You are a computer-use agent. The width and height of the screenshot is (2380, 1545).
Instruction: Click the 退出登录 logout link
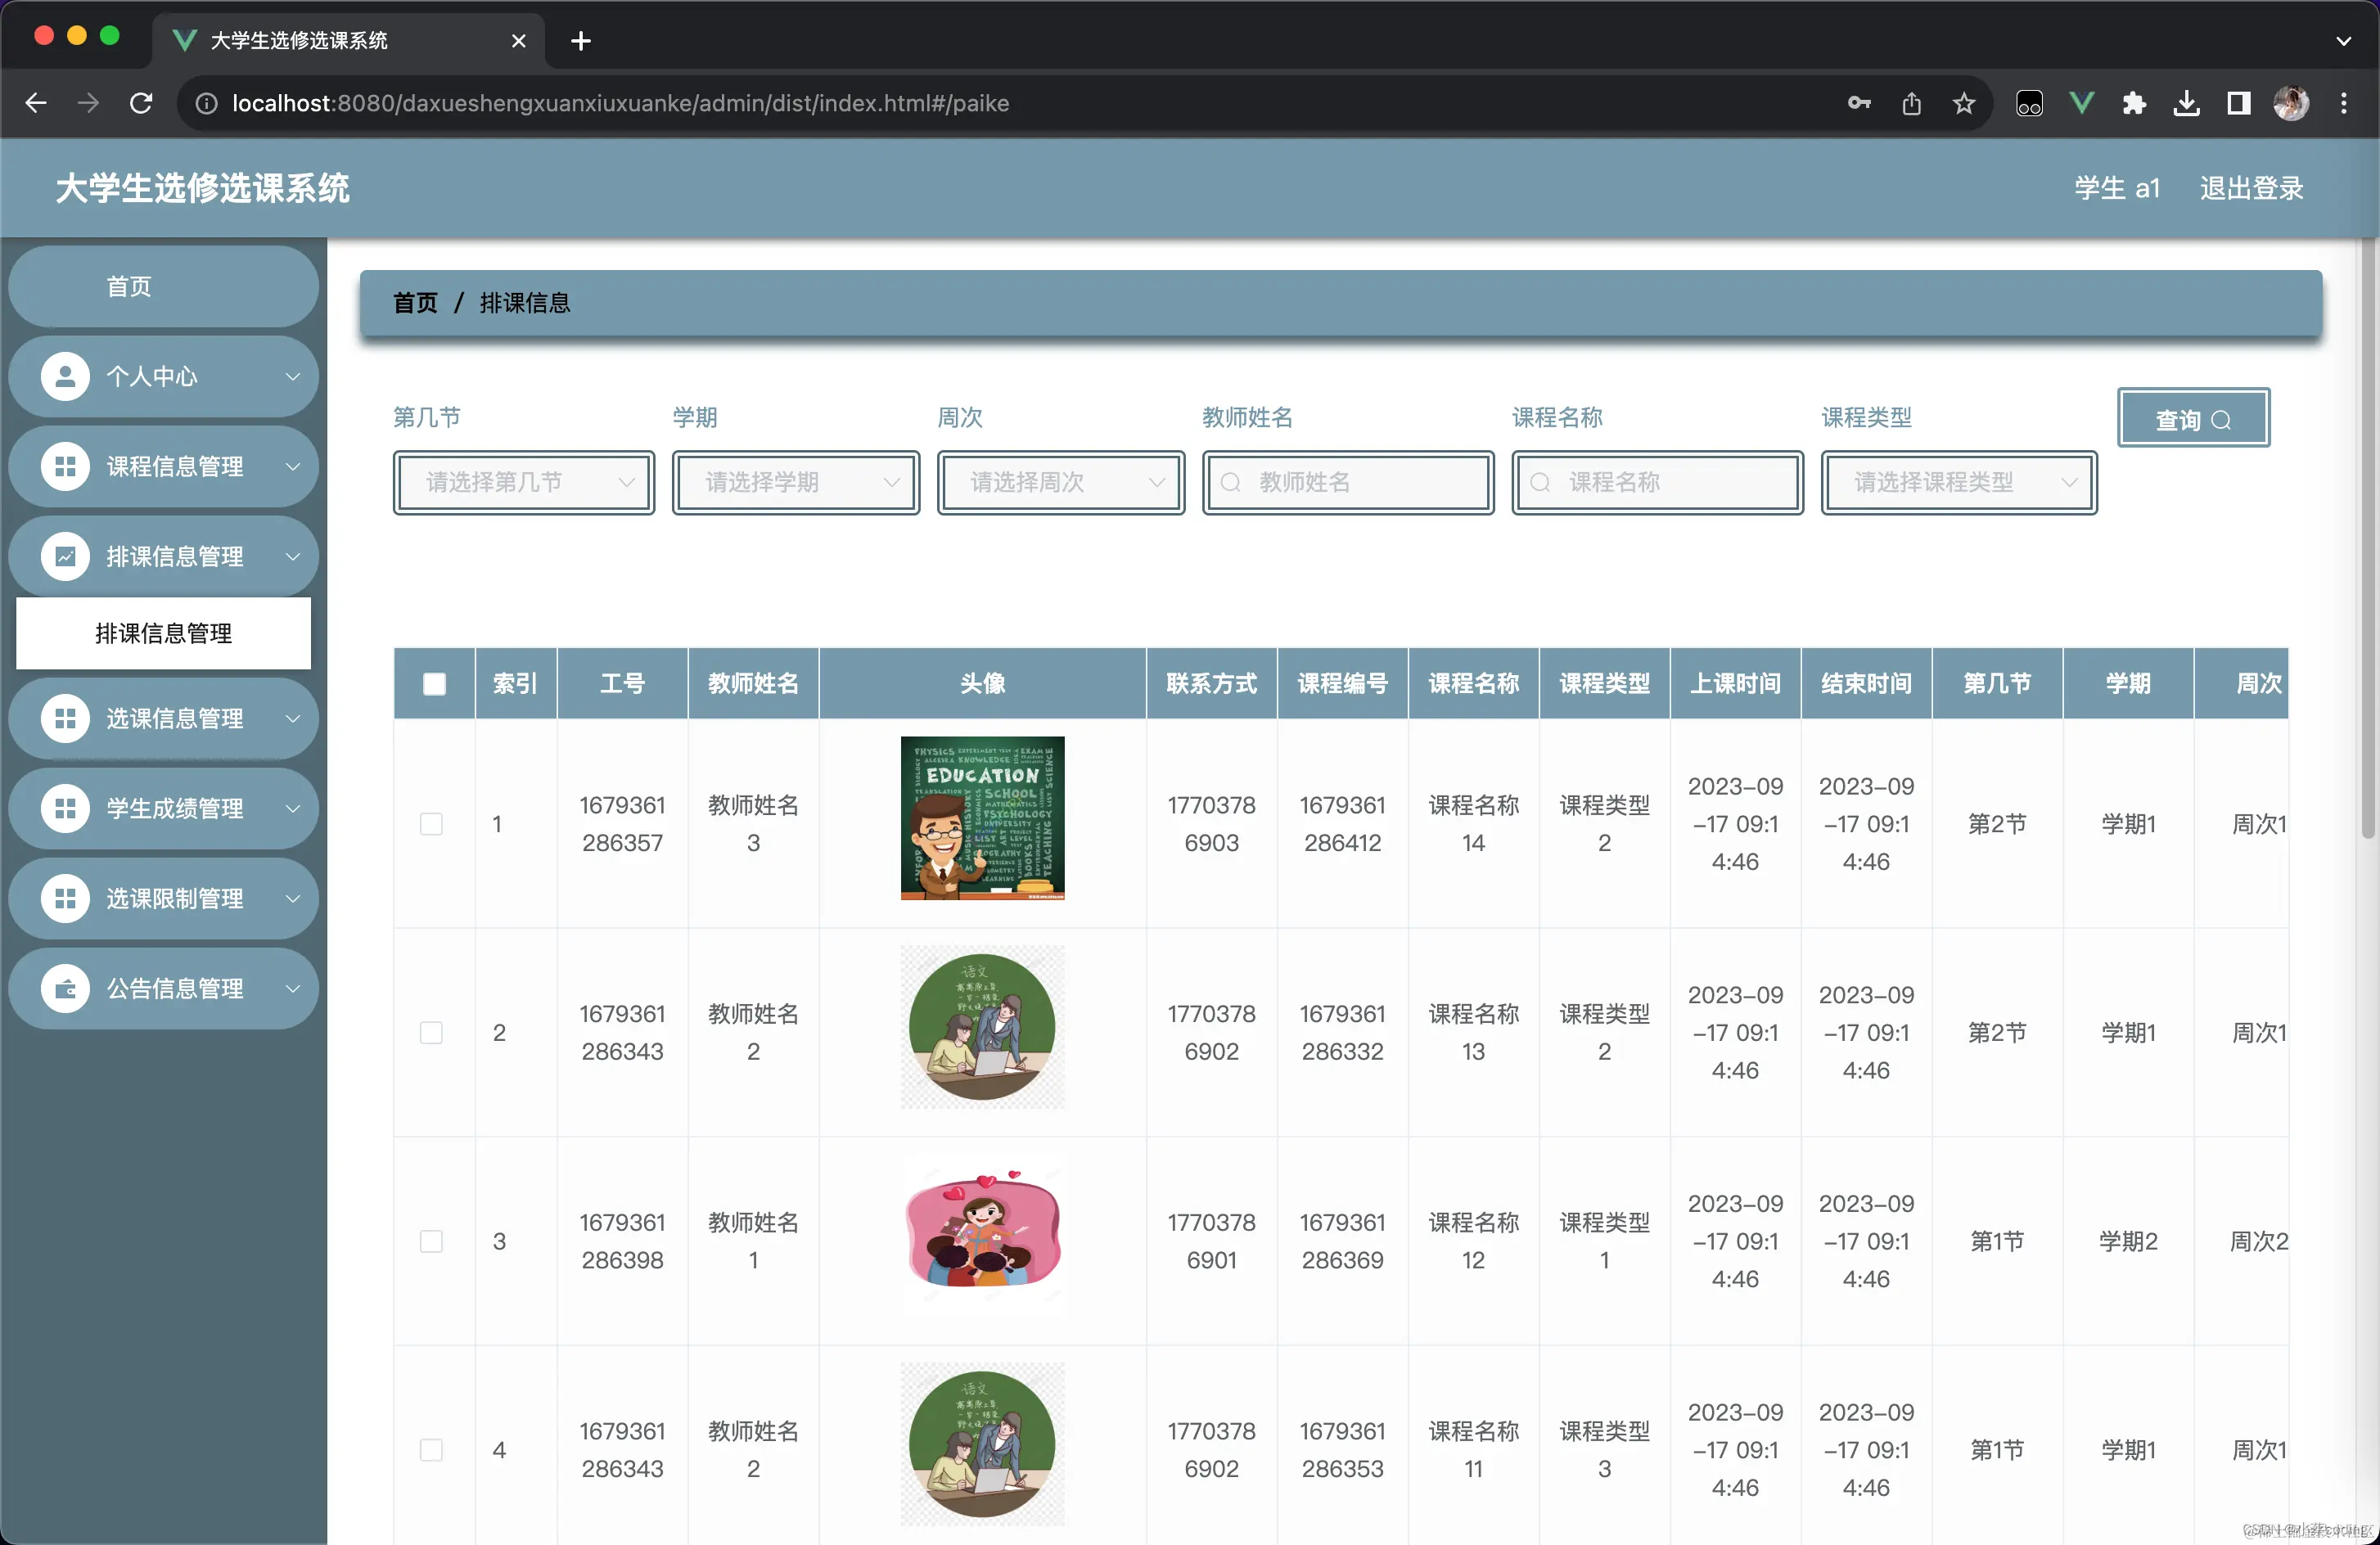tap(2251, 188)
